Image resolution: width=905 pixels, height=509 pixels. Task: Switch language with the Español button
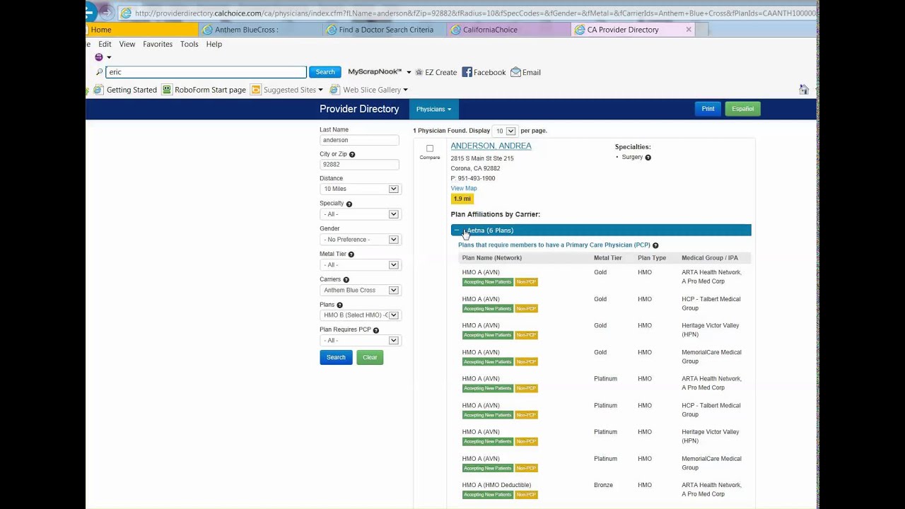point(742,109)
